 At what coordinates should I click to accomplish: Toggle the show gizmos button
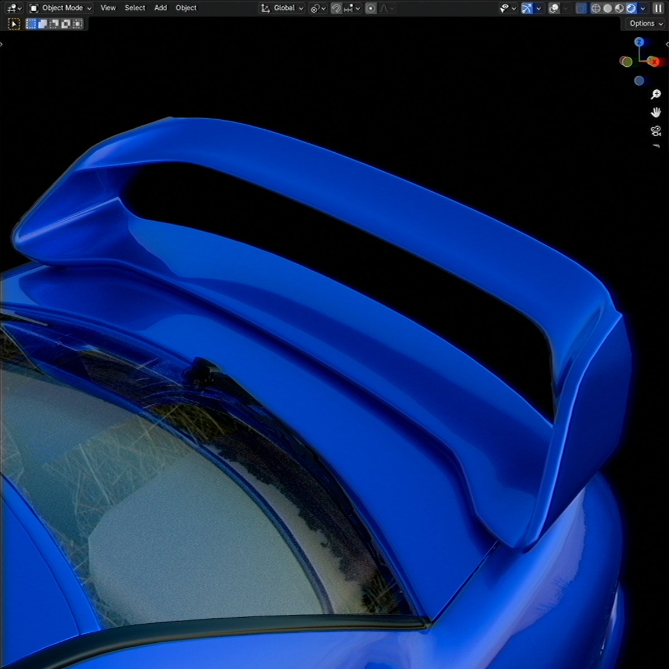pos(527,8)
